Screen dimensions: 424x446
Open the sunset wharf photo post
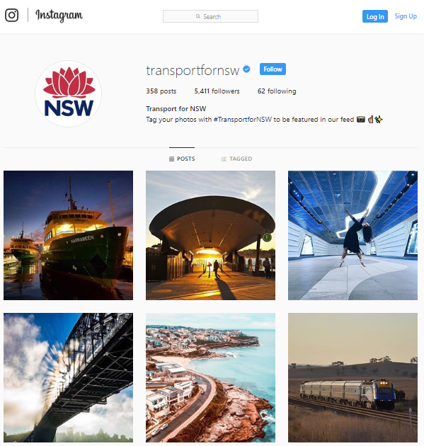click(210, 235)
